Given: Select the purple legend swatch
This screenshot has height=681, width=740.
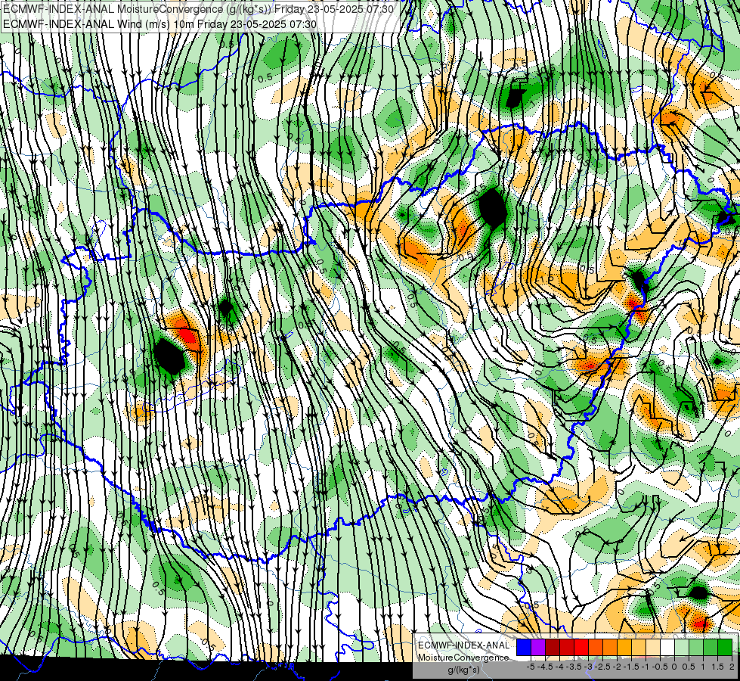Looking at the screenshot, I should tap(538, 648).
